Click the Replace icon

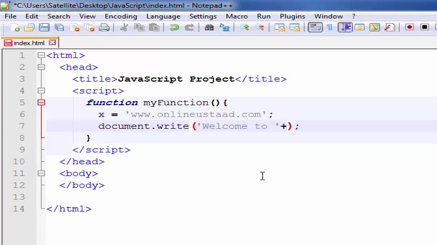tap(224, 28)
